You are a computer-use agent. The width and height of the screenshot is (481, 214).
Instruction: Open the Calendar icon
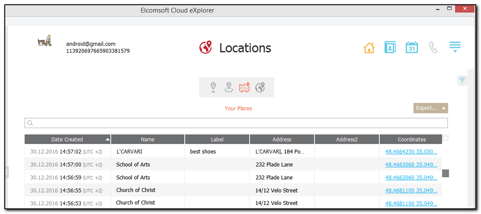pyautogui.click(x=411, y=48)
